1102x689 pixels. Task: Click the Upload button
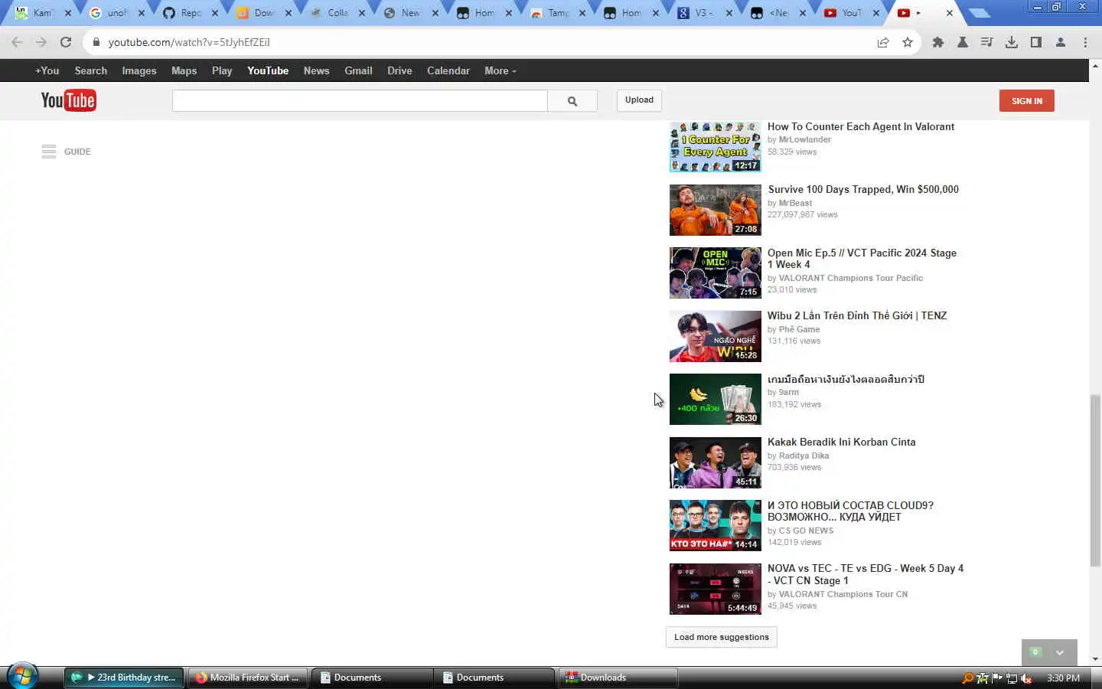pyautogui.click(x=639, y=100)
